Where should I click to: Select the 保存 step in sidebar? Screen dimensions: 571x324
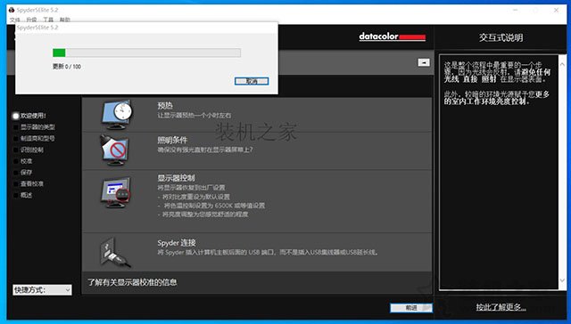(x=23, y=172)
